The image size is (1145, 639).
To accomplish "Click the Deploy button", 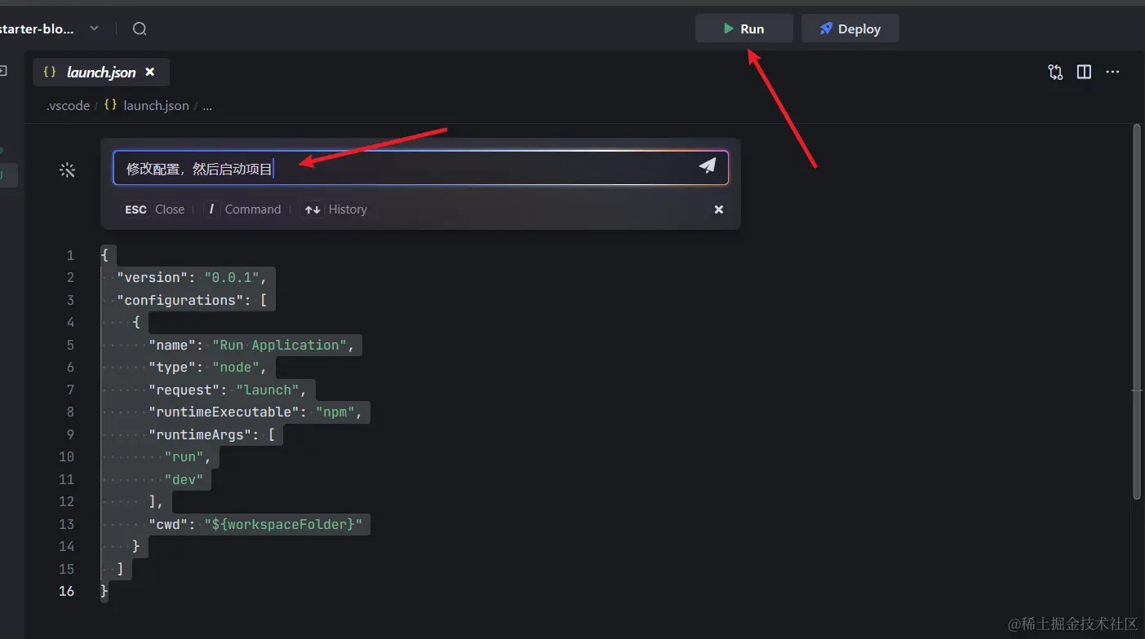I will (x=850, y=29).
